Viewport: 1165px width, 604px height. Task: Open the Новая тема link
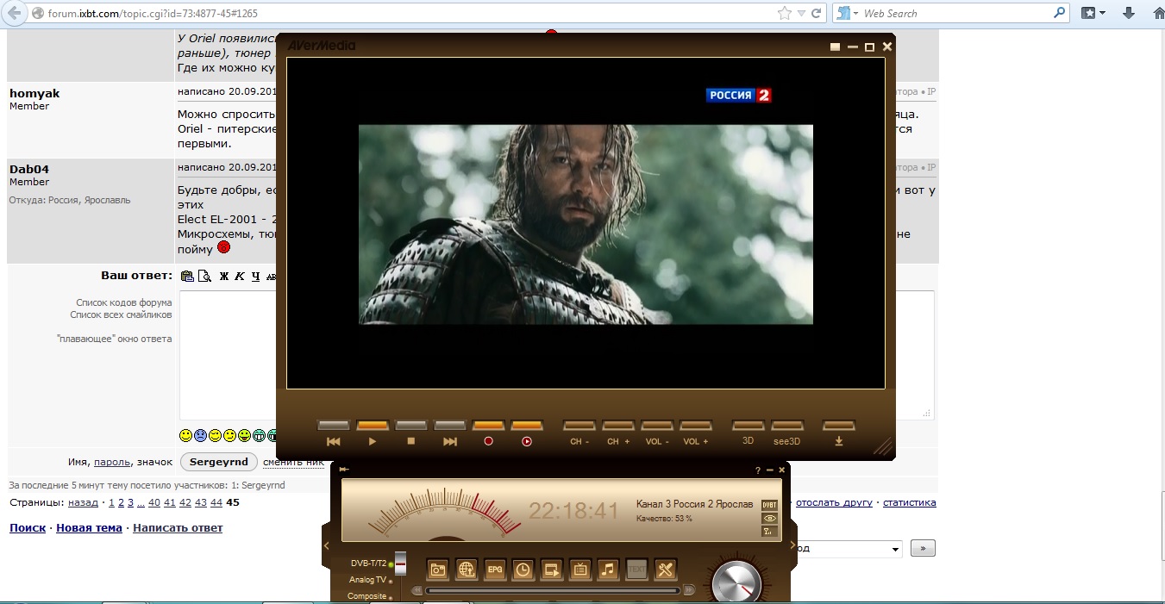coord(89,528)
